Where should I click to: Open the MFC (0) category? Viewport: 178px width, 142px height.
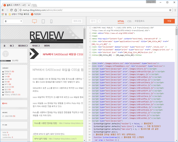tap(8, 84)
